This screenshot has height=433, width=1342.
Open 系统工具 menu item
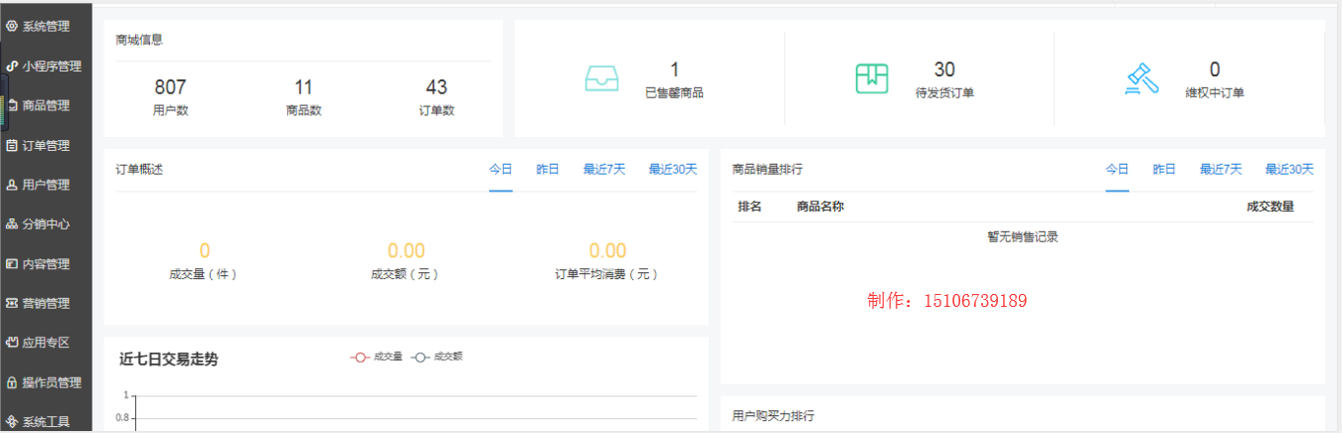(x=46, y=422)
